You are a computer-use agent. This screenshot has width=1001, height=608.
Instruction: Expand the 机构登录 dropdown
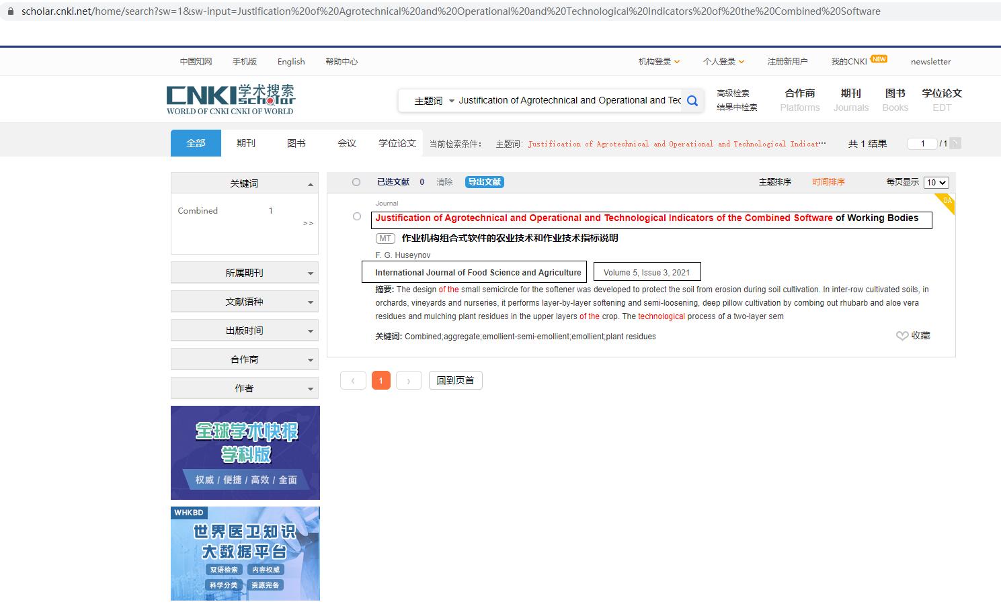[659, 61]
